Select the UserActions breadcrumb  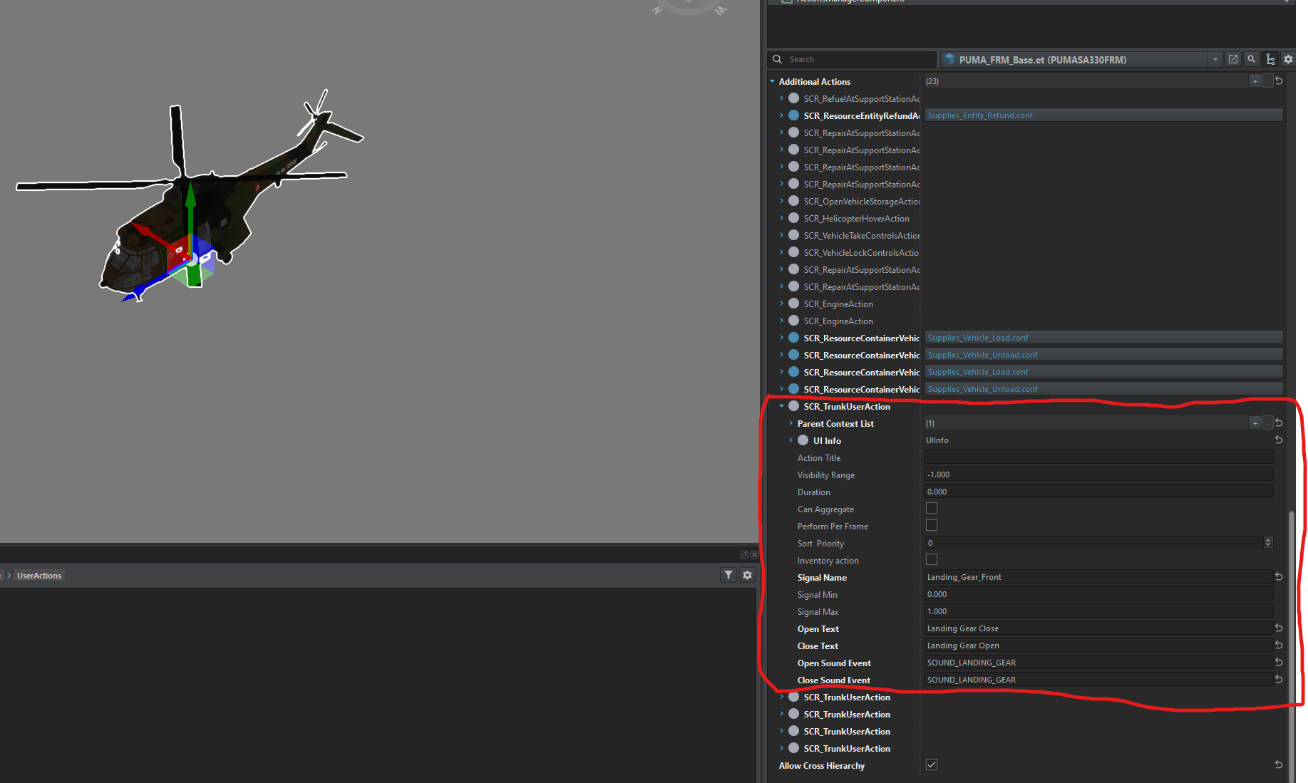39,576
